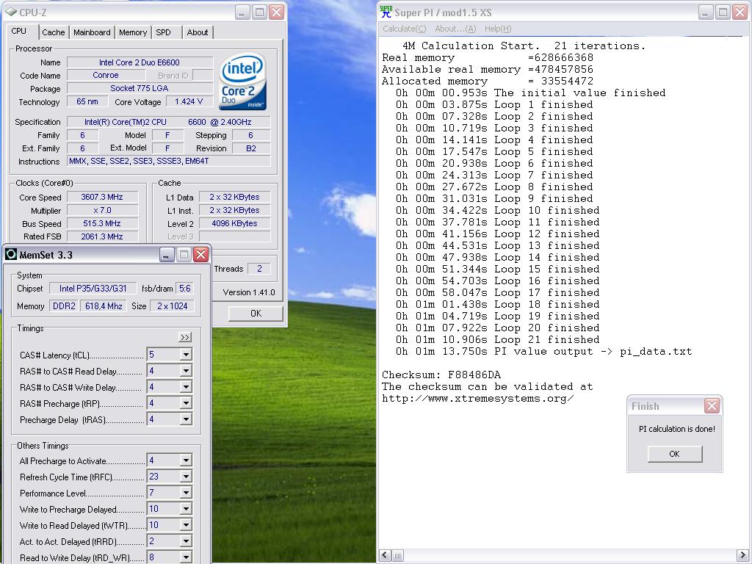Click the CPU-Z title bar icon
This screenshot has width=752, height=564.
(x=10, y=12)
